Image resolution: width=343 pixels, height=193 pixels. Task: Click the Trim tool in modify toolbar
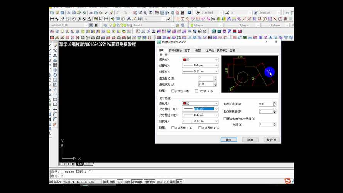tap(55, 90)
